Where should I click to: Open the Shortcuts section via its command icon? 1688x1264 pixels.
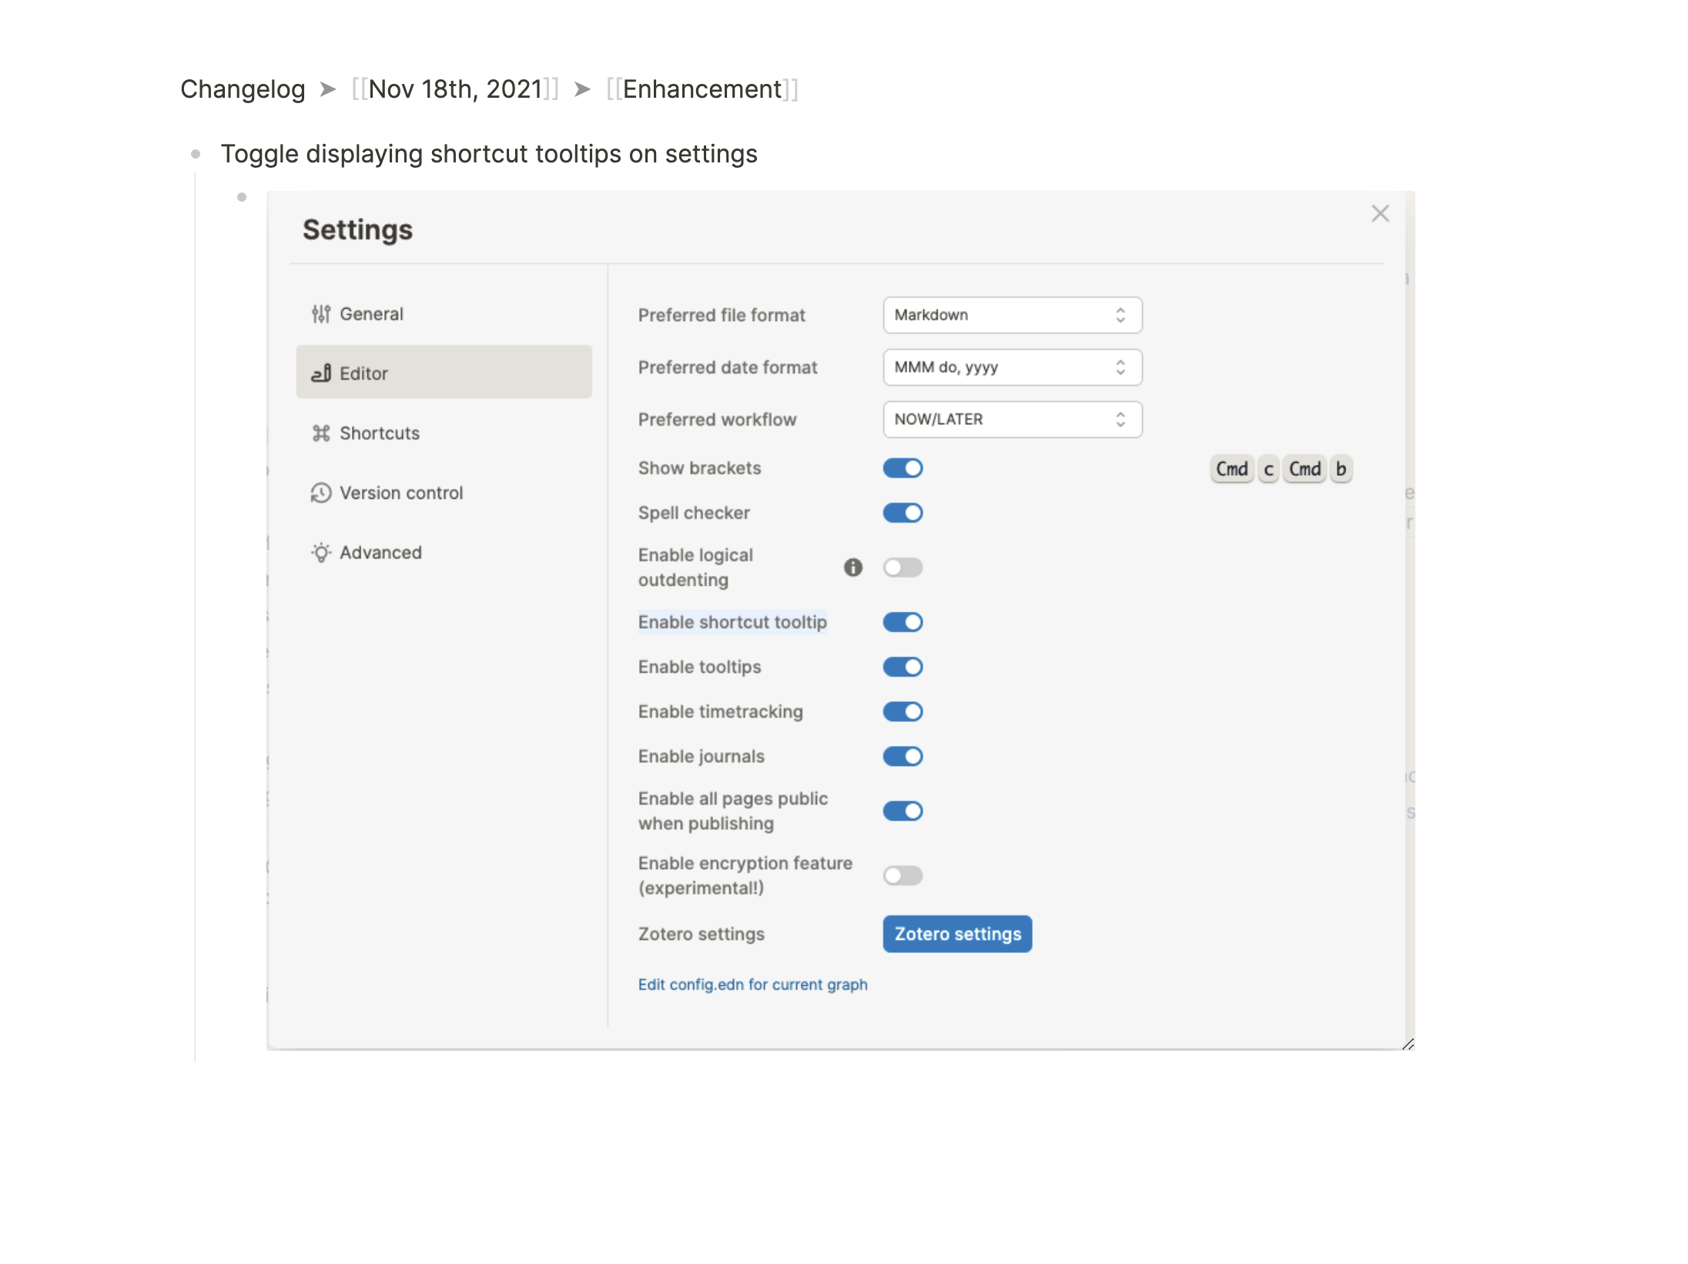point(321,433)
